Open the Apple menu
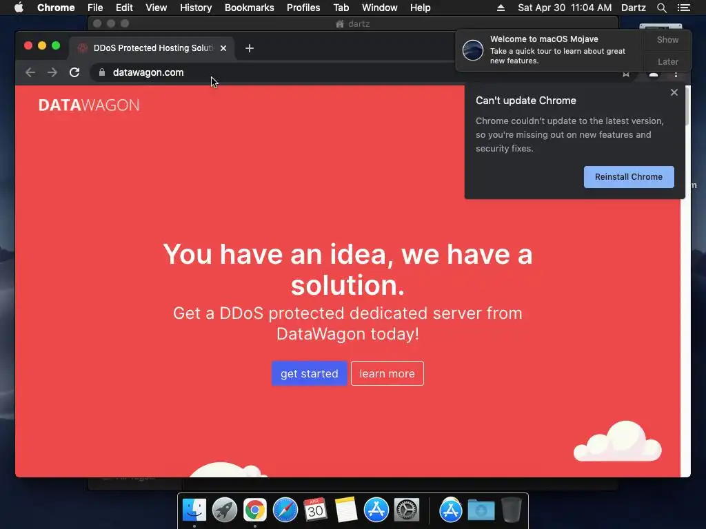This screenshot has width=706, height=529. 19,8
